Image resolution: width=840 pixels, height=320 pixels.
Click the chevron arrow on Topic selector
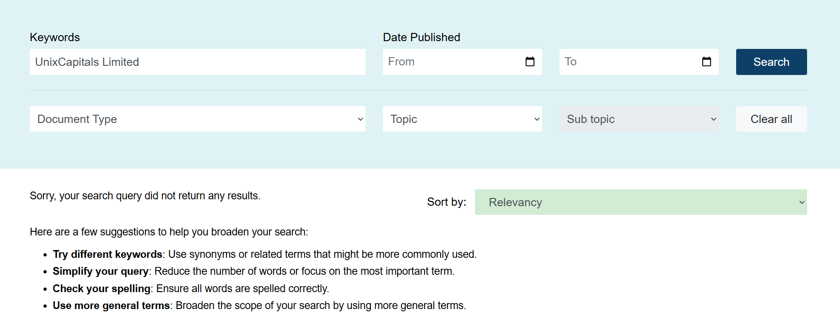click(537, 119)
